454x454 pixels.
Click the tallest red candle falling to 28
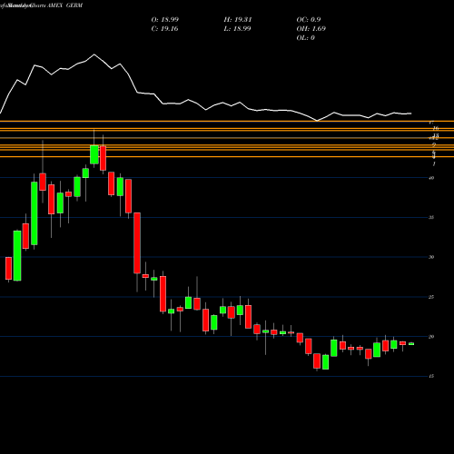[x=137, y=243]
